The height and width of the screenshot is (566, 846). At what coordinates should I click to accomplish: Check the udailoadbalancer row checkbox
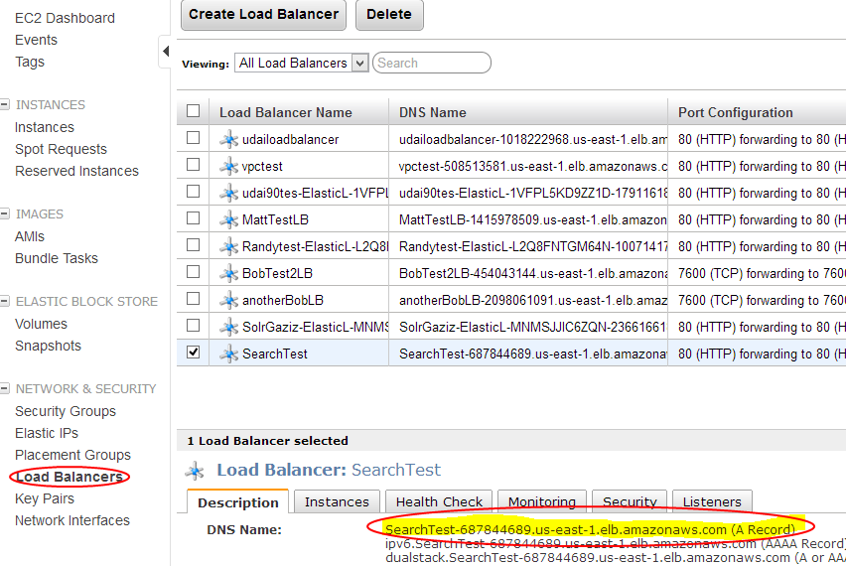pos(193,138)
